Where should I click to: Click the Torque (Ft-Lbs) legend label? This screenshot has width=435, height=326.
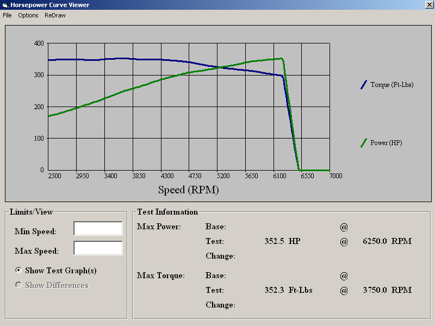[392, 85]
